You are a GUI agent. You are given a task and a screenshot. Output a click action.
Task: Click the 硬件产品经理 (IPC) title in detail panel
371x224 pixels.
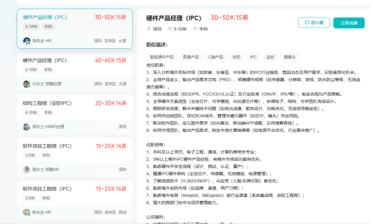click(174, 18)
